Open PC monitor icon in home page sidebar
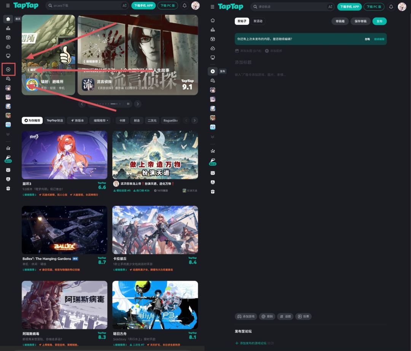The width and height of the screenshot is (411, 351). pos(8,56)
